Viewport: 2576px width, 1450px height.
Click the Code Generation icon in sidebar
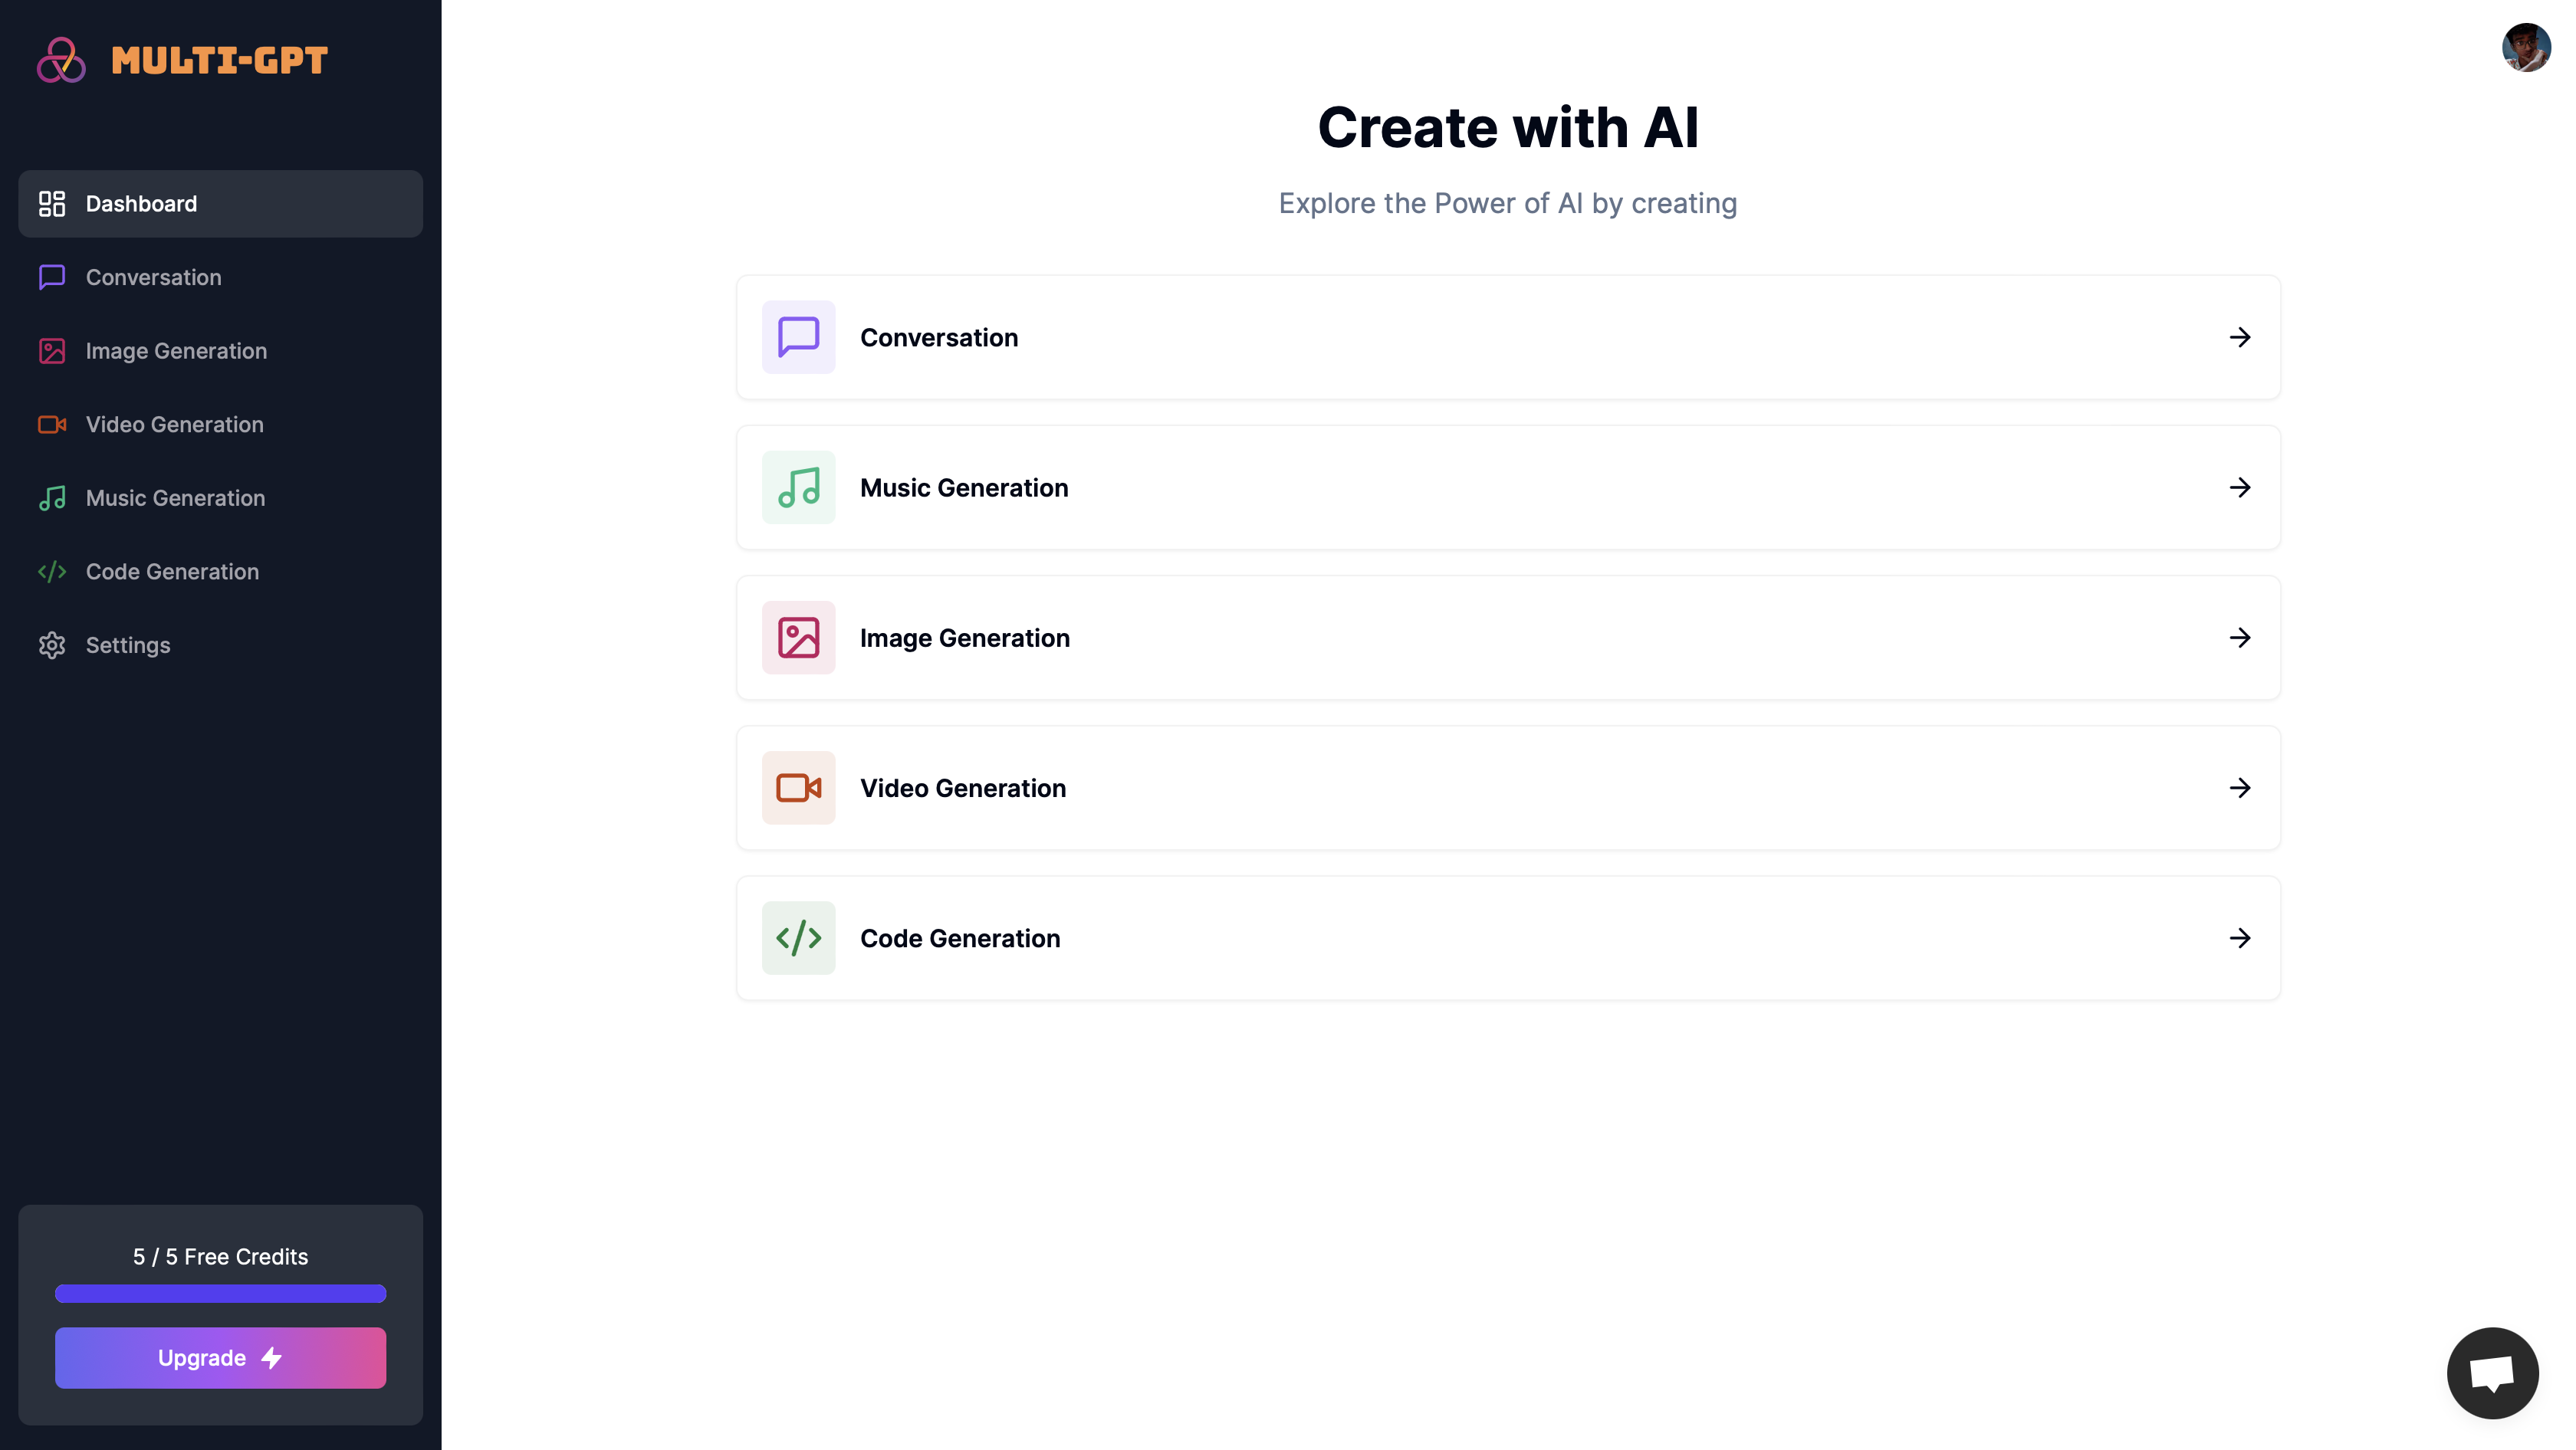click(x=51, y=571)
